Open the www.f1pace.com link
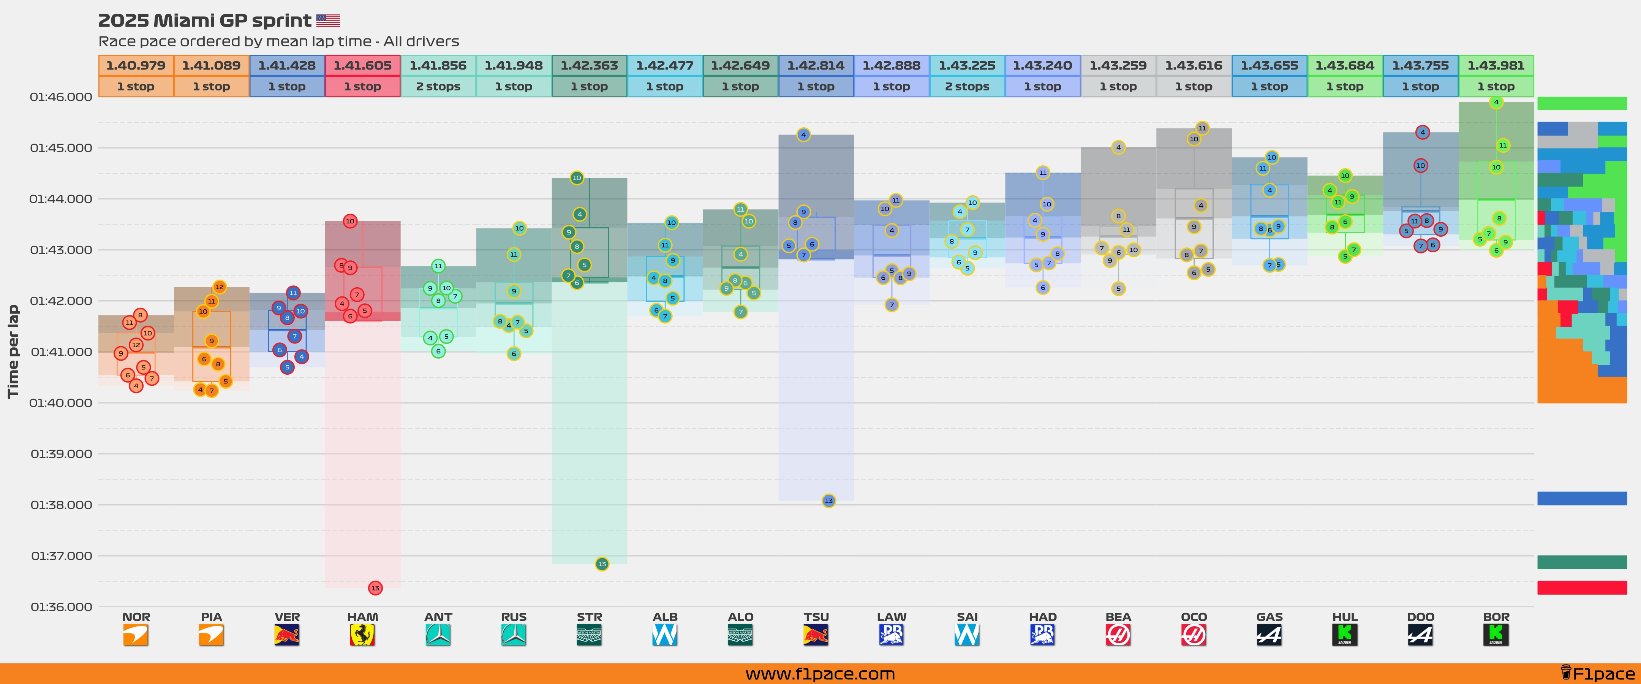Screen dimensions: 1641x684 820,674
